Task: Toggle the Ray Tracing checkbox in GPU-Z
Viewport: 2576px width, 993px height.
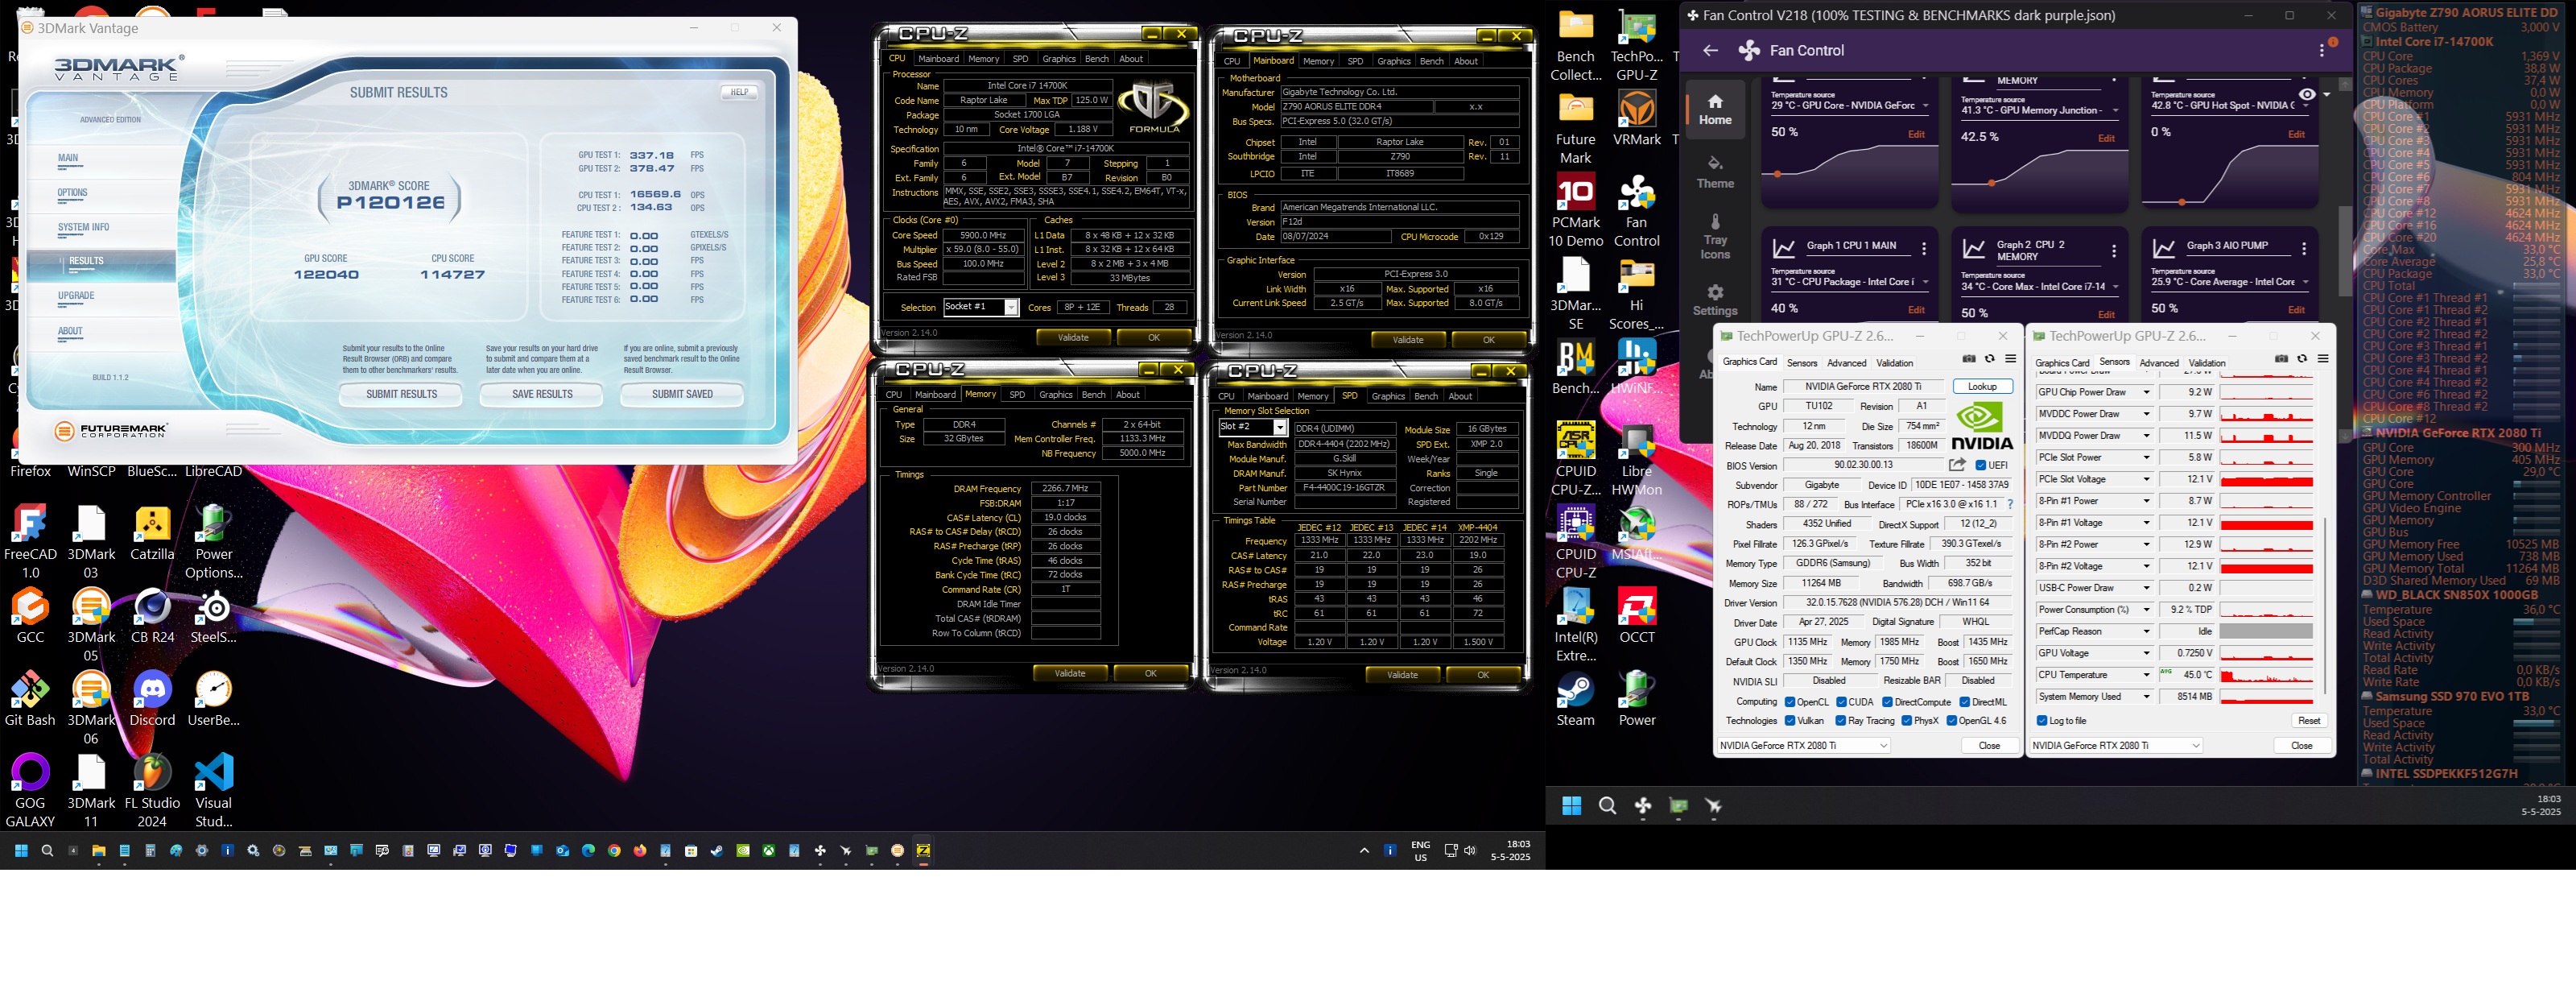Action: pyautogui.click(x=1841, y=721)
